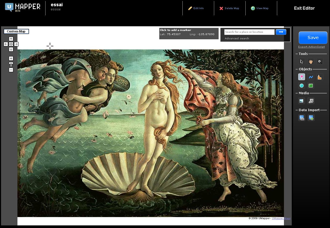
Task: Zoom out with minus button
Action: click(11, 70)
